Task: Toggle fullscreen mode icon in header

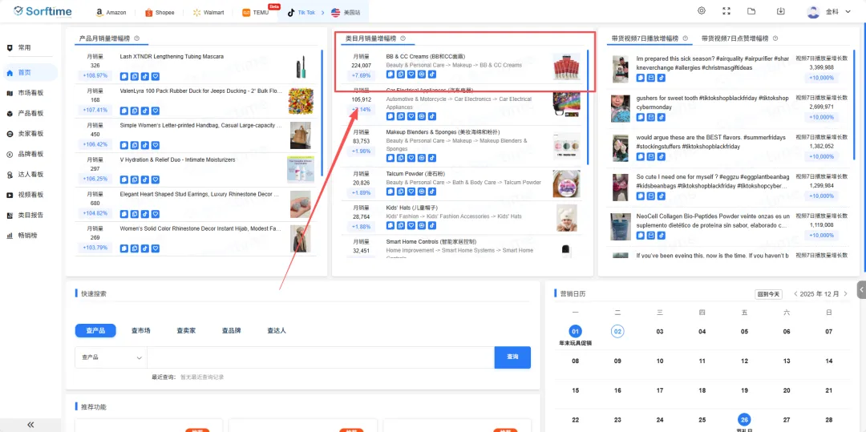Action: pos(726,11)
